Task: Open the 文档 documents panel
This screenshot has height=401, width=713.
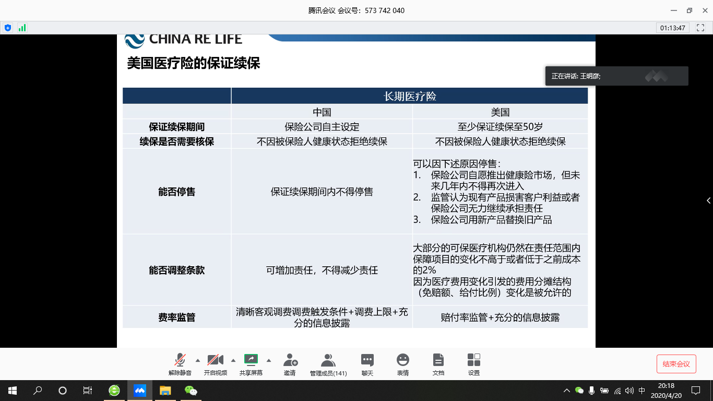Action: coord(438,364)
